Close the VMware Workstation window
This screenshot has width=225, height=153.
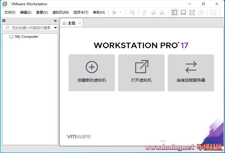click(x=217, y=4)
